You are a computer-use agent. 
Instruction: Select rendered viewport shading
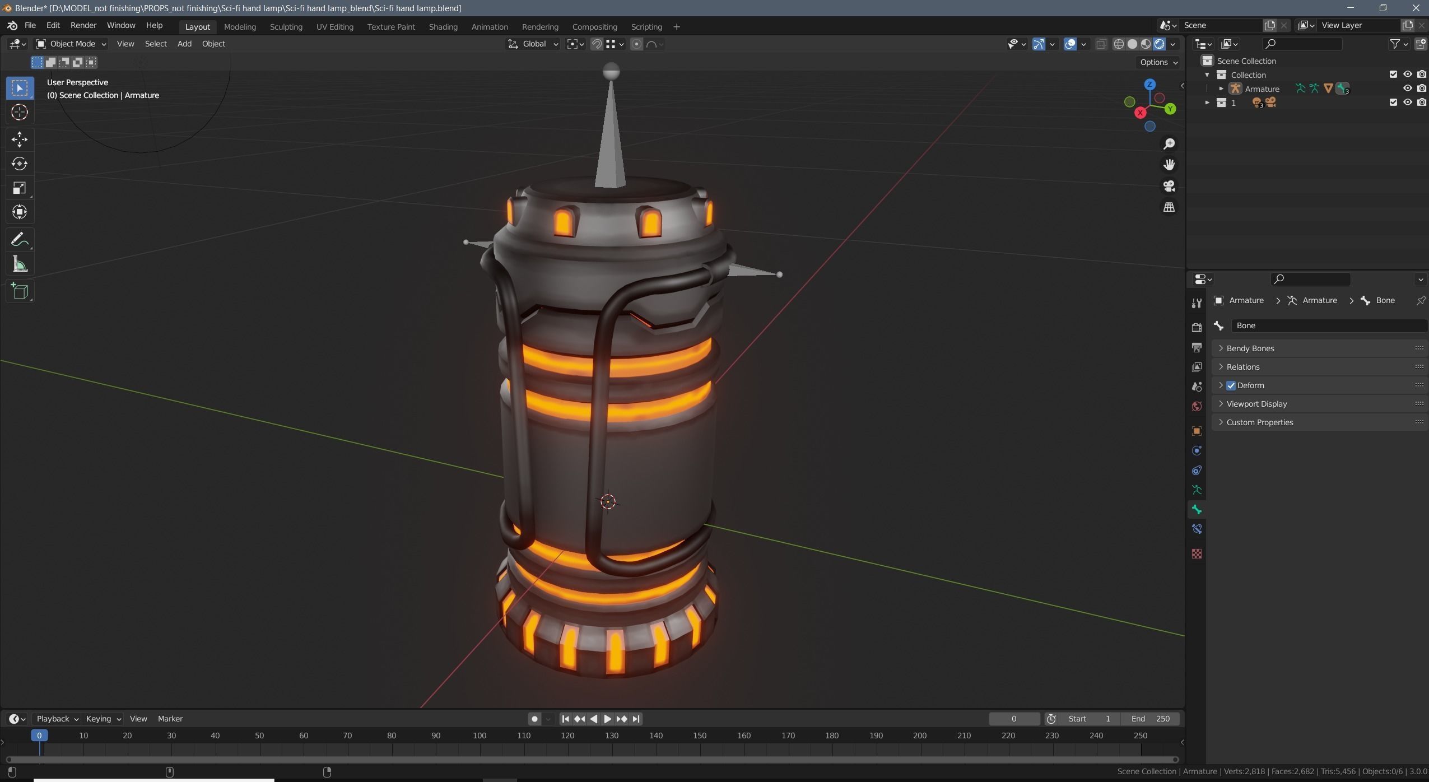(x=1159, y=44)
